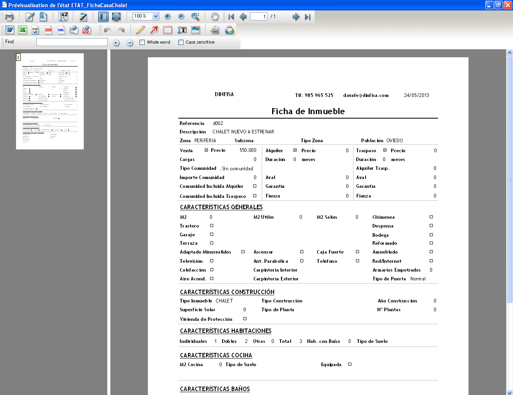Click the 'CARACTERÍSTICAS CONSTRUCCIÓN' heading

pos(227,292)
